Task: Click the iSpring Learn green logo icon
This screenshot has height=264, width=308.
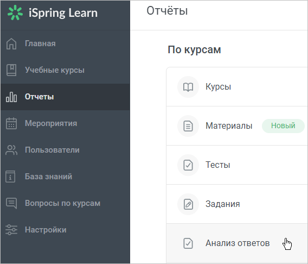Action: click(15, 12)
